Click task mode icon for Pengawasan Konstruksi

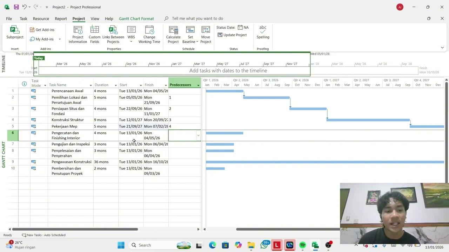click(x=33, y=162)
